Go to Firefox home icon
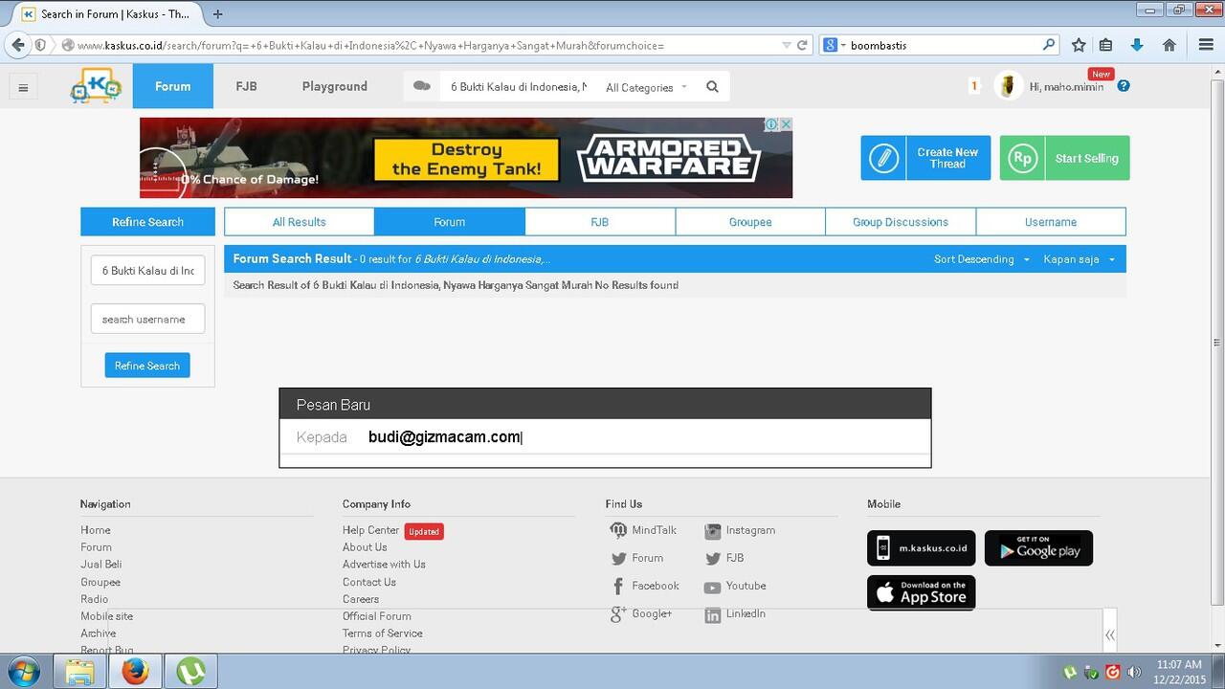Screen dimensions: 1225x689 coord(1169,45)
